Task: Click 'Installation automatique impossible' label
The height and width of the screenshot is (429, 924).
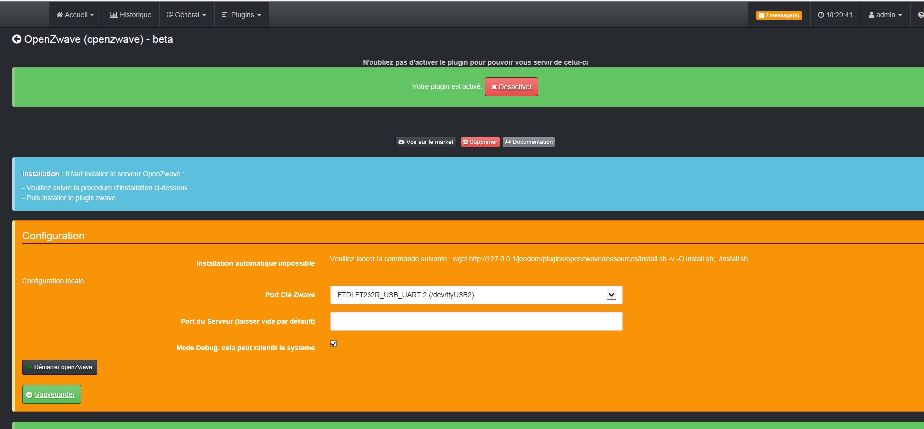Action: [x=256, y=263]
